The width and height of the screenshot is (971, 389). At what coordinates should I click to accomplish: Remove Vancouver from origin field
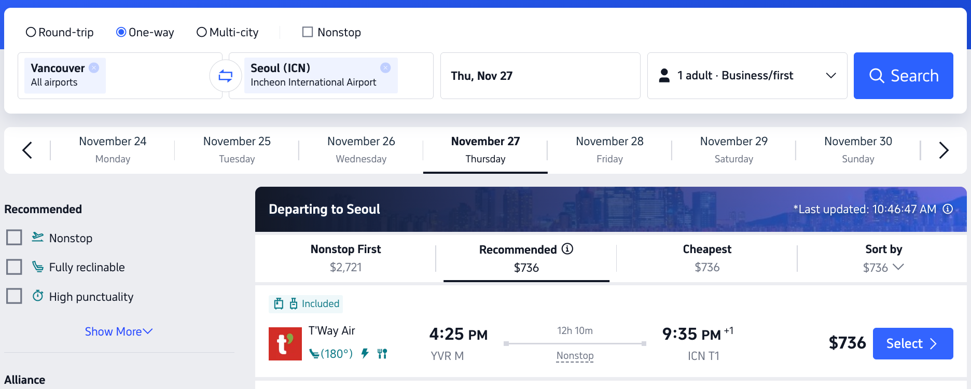(94, 67)
